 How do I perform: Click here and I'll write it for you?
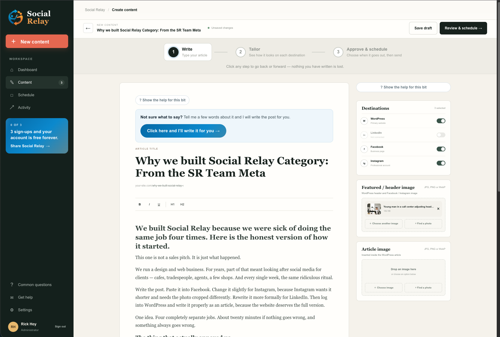coord(183,131)
